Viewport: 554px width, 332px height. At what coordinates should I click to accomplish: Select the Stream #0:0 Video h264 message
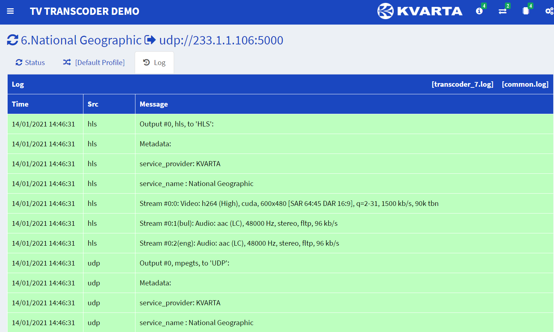pos(289,203)
